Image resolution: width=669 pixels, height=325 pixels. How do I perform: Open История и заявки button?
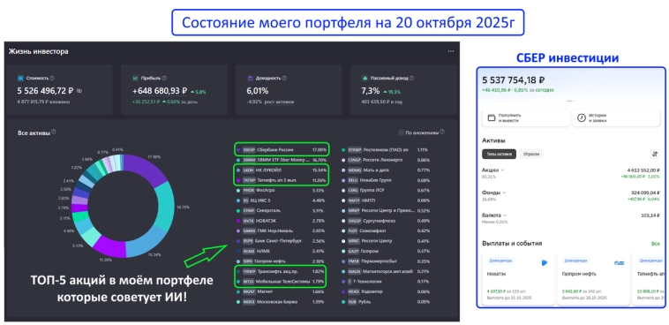616,117
